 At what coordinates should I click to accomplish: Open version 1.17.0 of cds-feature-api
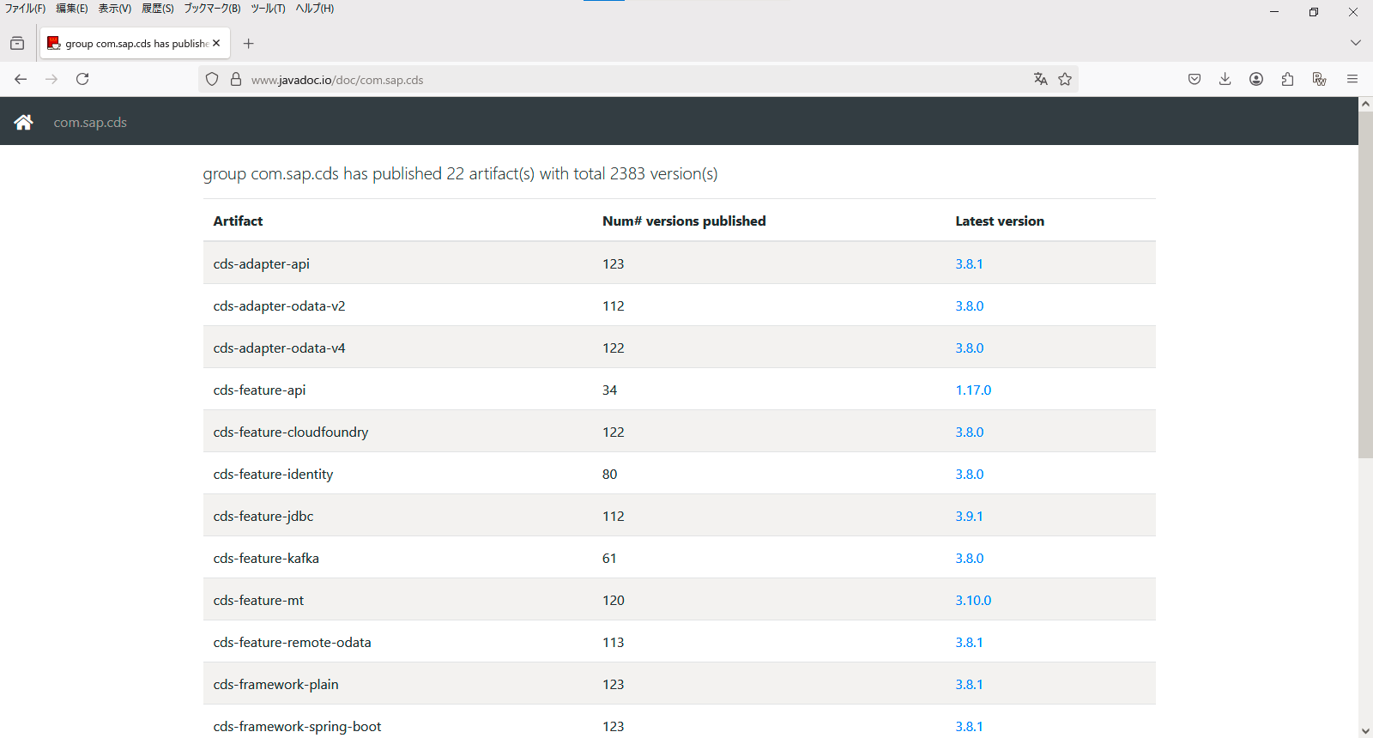click(973, 390)
